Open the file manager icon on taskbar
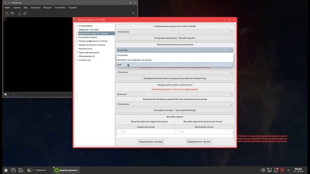Screen dimensions: 310x174 coord(21,170)
